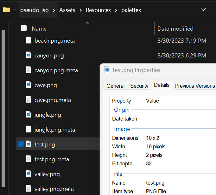The width and height of the screenshot is (216, 195).
Task: Click the left pane vertical scrollbar
Action: click(x=3, y=95)
